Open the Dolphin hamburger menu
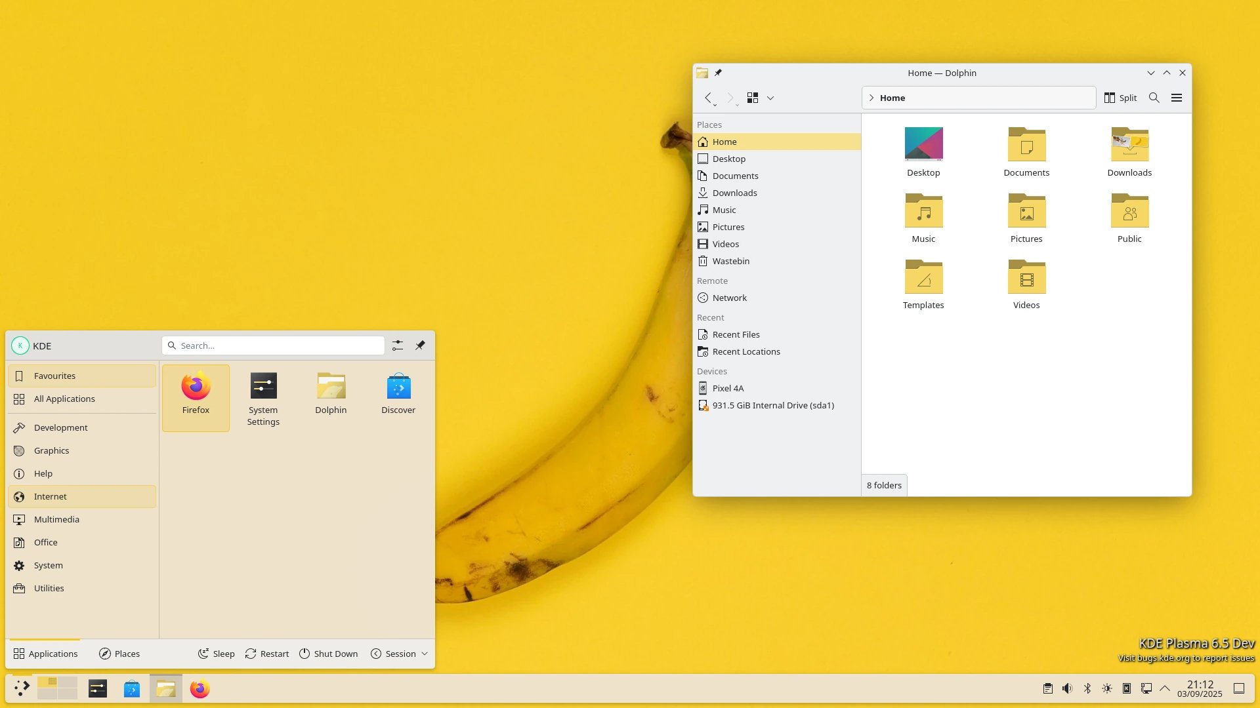The height and width of the screenshot is (708, 1260). [1177, 98]
